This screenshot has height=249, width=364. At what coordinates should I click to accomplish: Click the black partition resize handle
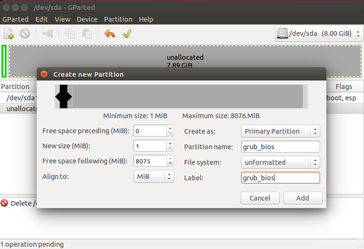(64, 96)
